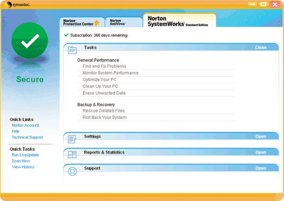The width and height of the screenshot is (284, 201).
Task: Collapse the Tasks panel with Close
Action: 261,48
